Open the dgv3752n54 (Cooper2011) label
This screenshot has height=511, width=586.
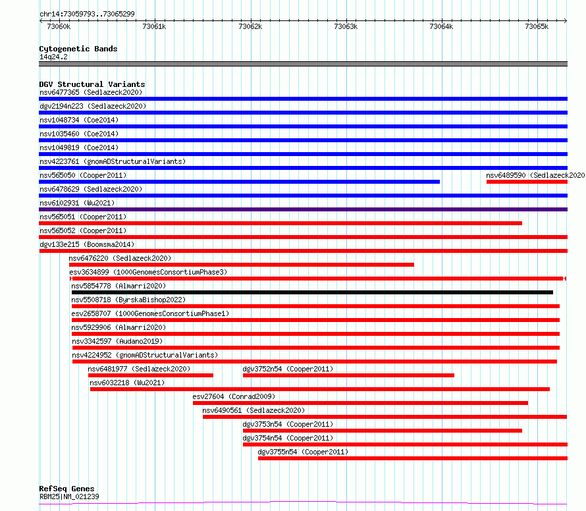tap(288, 369)
